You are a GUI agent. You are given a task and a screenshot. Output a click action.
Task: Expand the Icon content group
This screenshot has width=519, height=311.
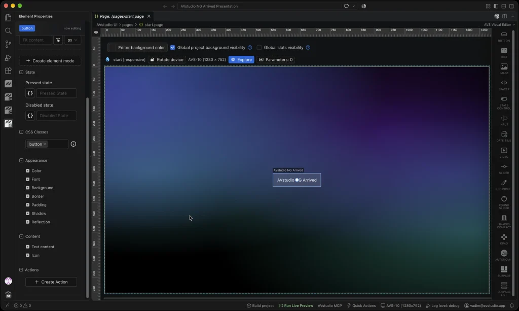click(27, 255)
